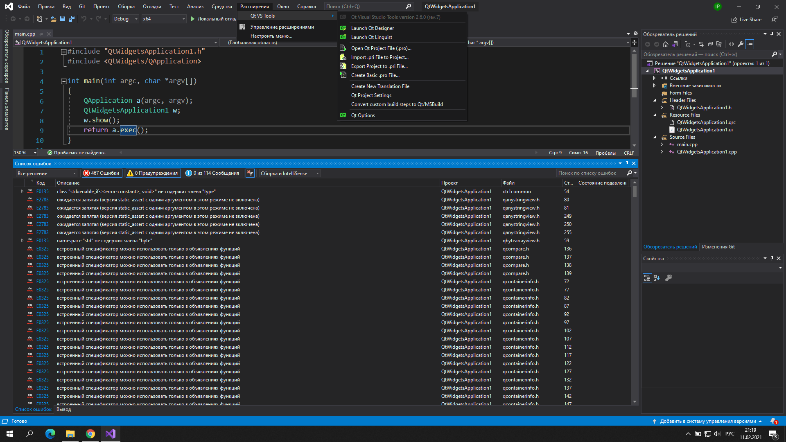
Task: Click Categorized view icon in Properties panel
Action: (647, 278)
